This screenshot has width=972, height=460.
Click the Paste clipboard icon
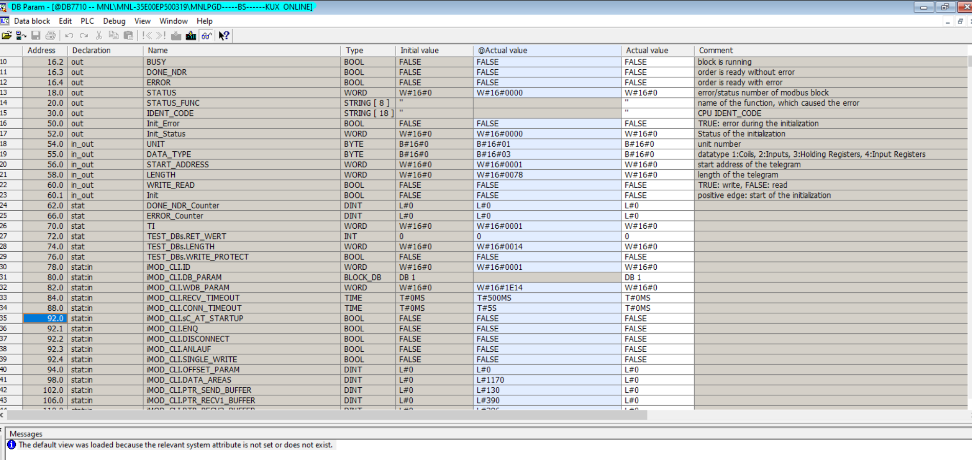tap(129, 35)
